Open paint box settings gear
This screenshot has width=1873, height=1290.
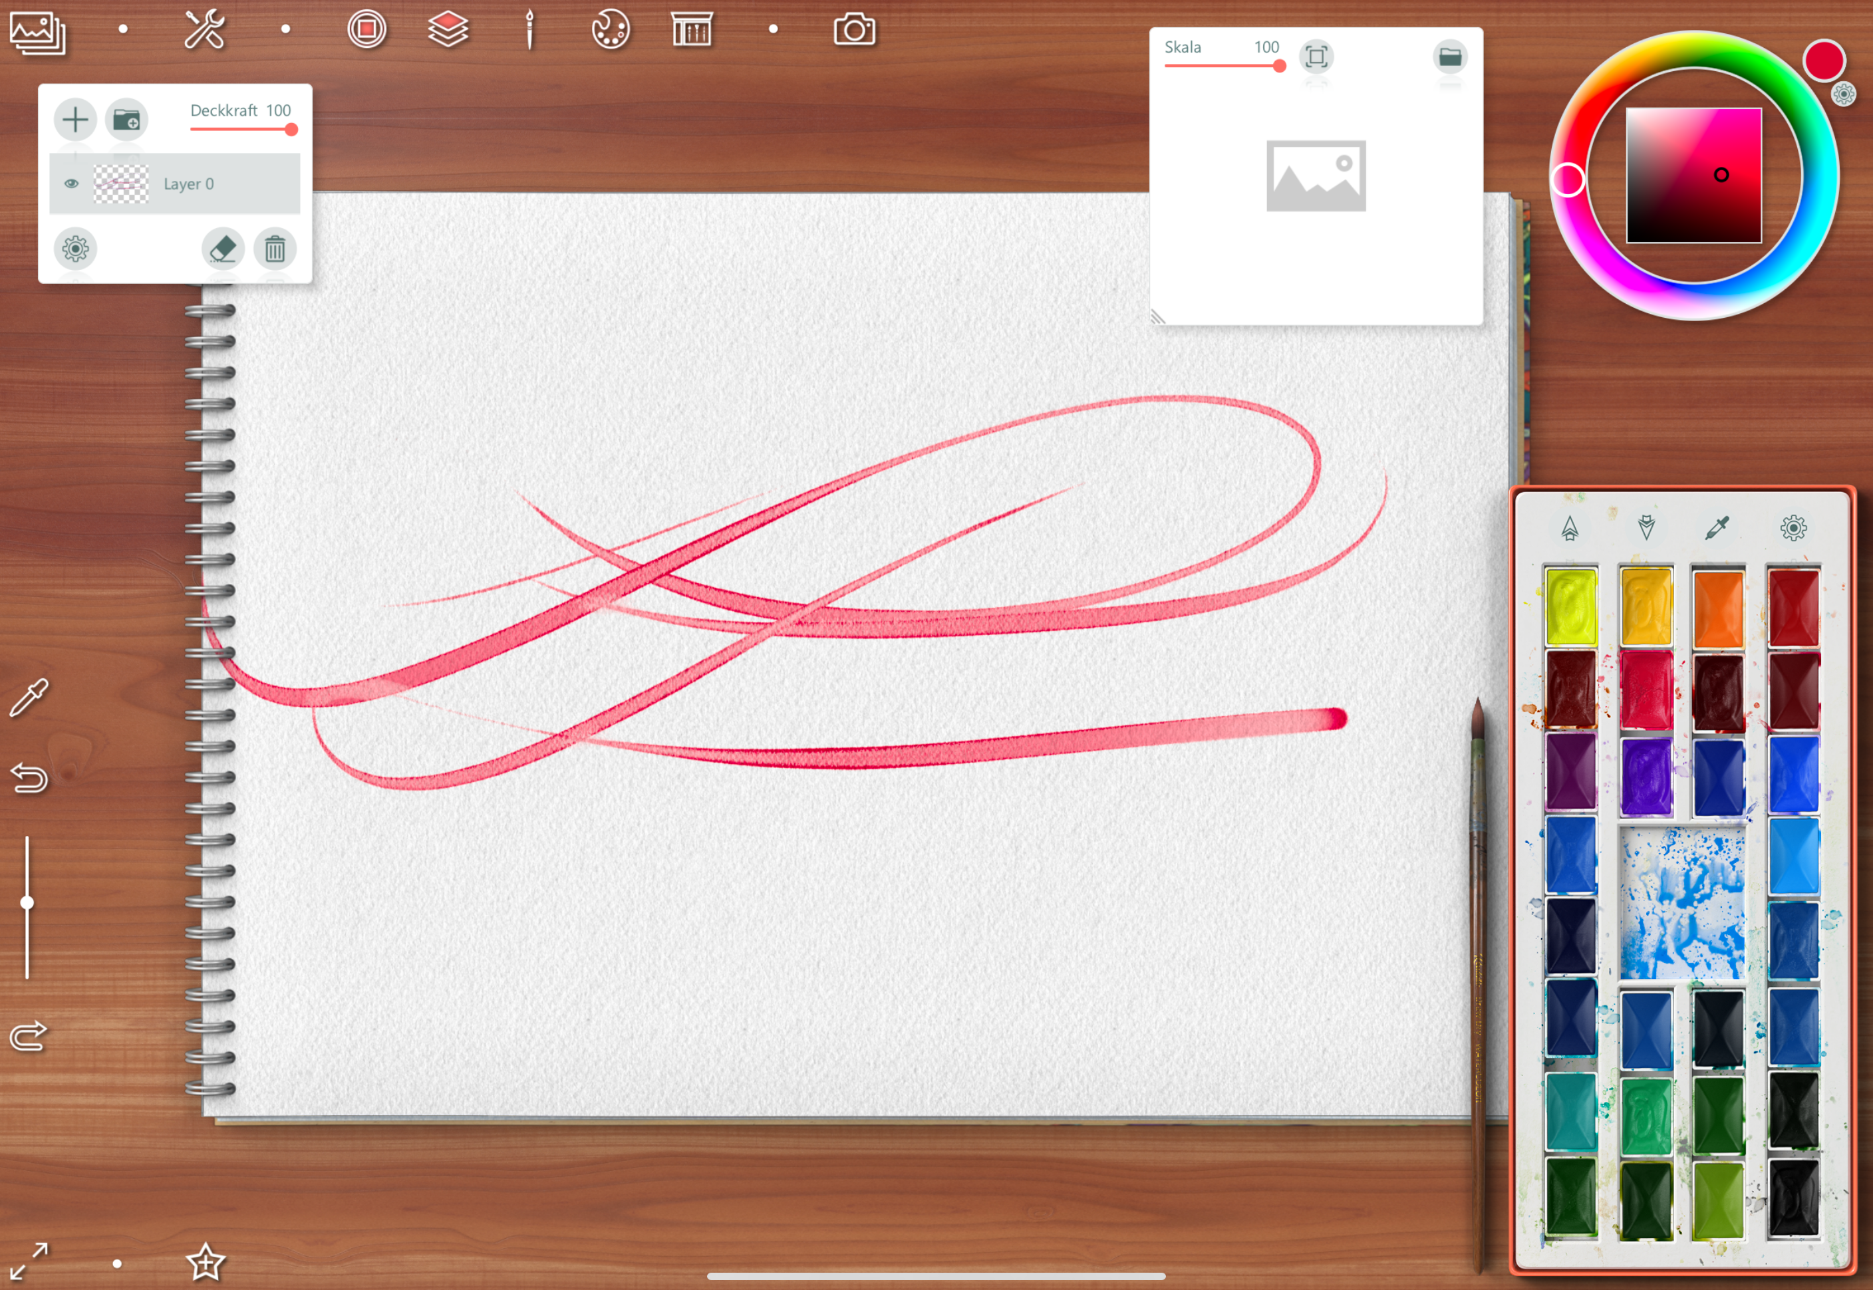(1793, 528)
